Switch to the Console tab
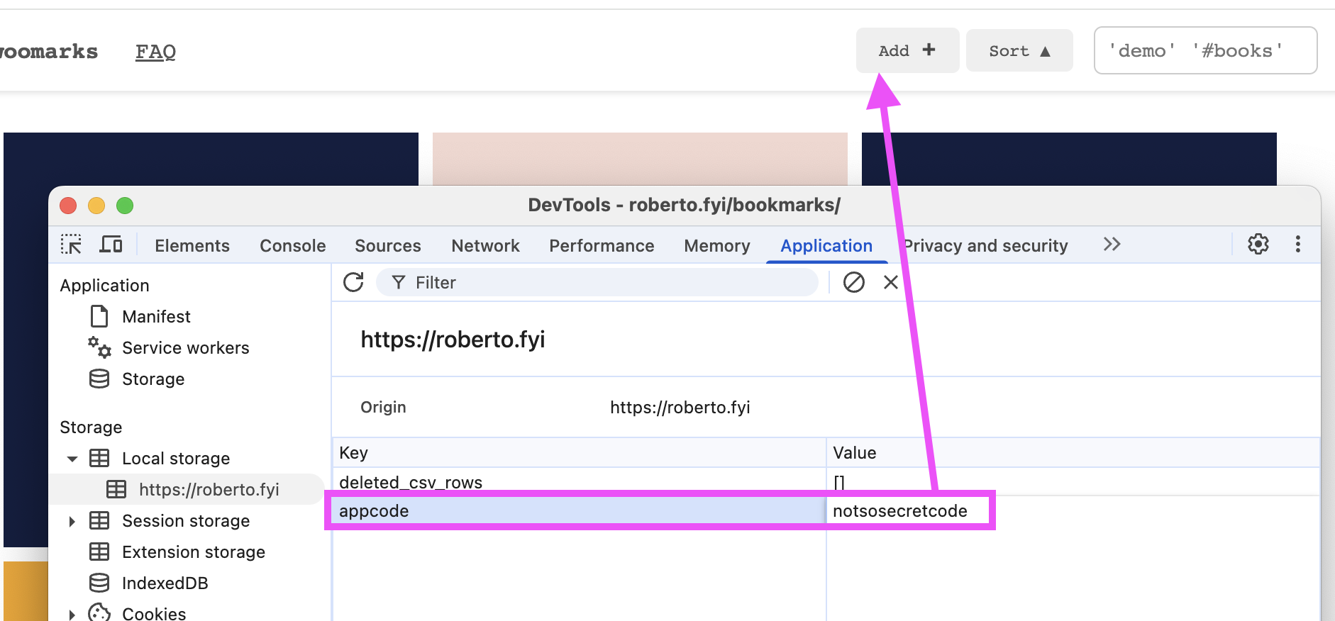Image resolution: width=1335 pixels, height=621 pixels. [x=293, y=246]
